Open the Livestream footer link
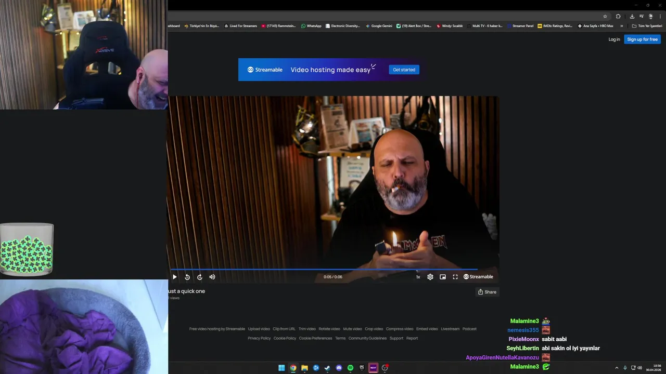Viewport: 666px width, 374px height. tap(450, 329)
